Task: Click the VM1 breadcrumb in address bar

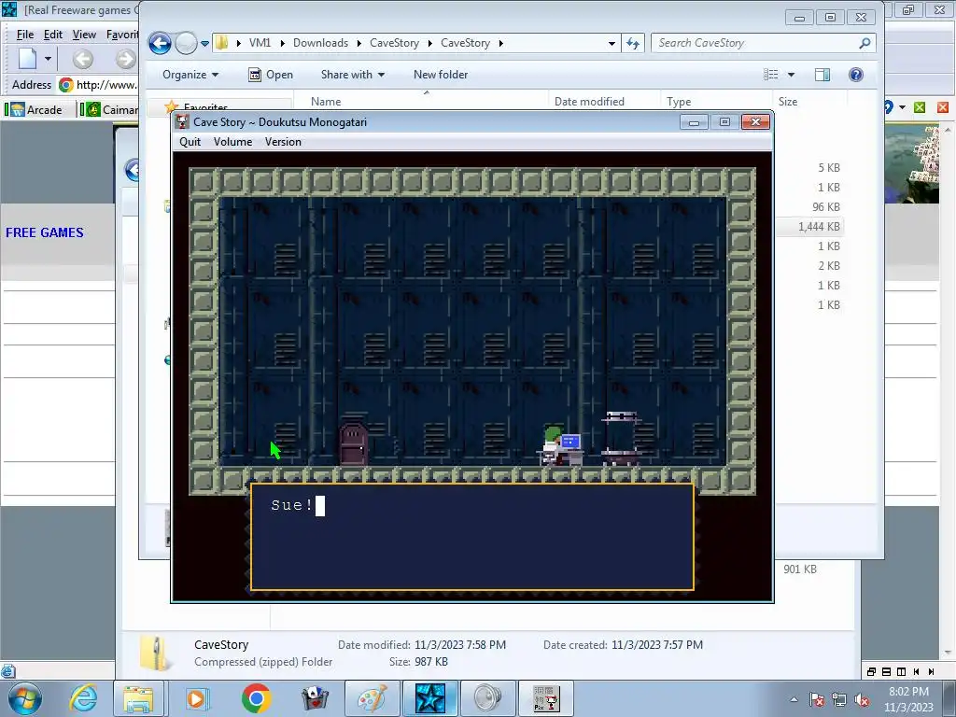Action: coord(260,43)
